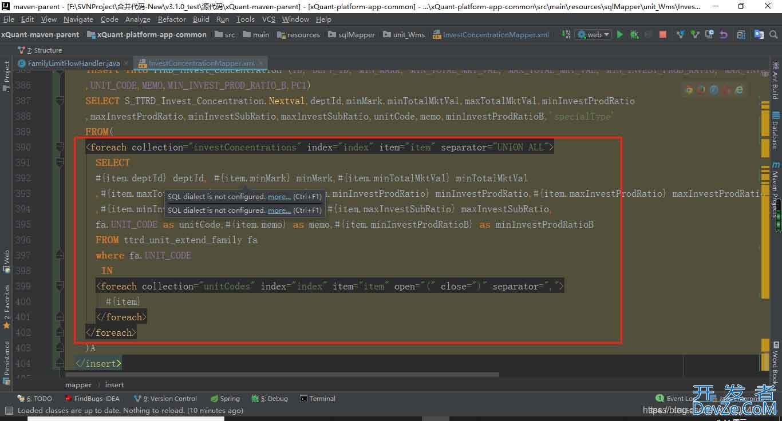The image size is (782, 421).
Task: Open file in Opera browser icon
Action: pos(726,90)
